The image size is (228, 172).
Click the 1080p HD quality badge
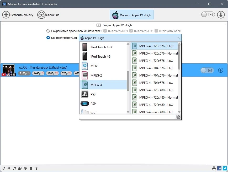pyautogui.click(x=52, y=73)
